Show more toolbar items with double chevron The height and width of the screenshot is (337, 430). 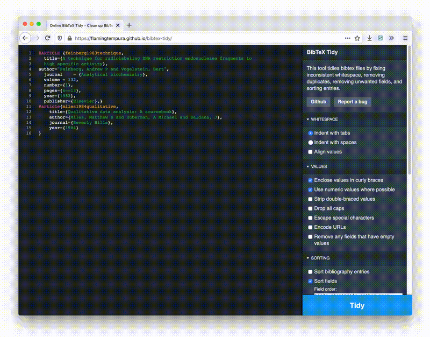(x=391, y=38)
